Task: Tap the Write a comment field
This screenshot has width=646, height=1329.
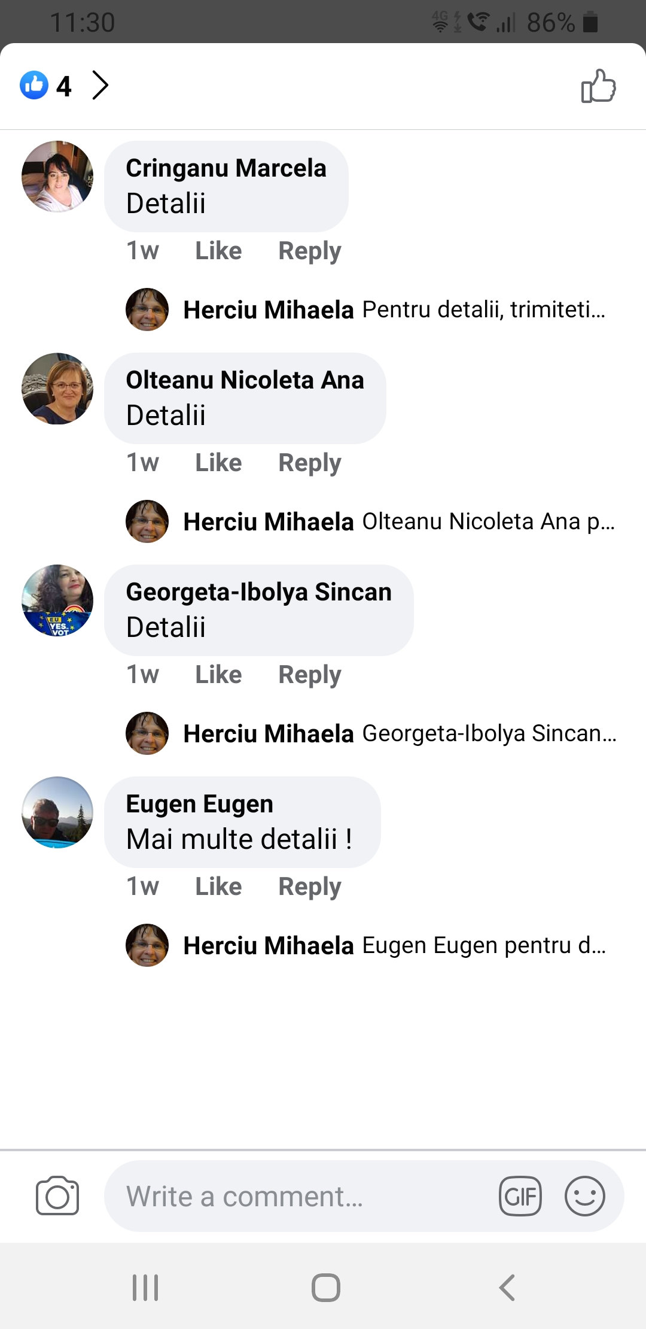Action: click(299, 1196)
